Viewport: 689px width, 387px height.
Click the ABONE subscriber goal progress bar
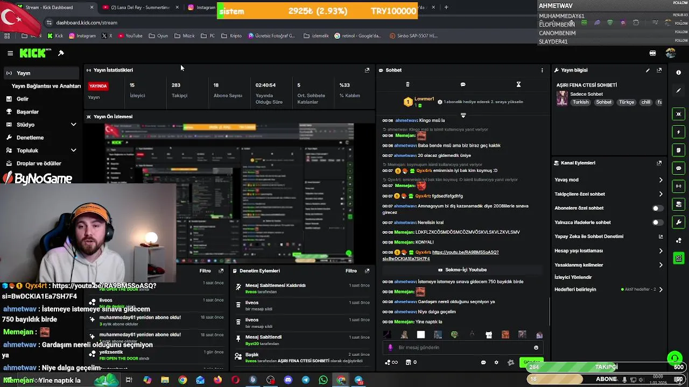[x=606, y=379]
